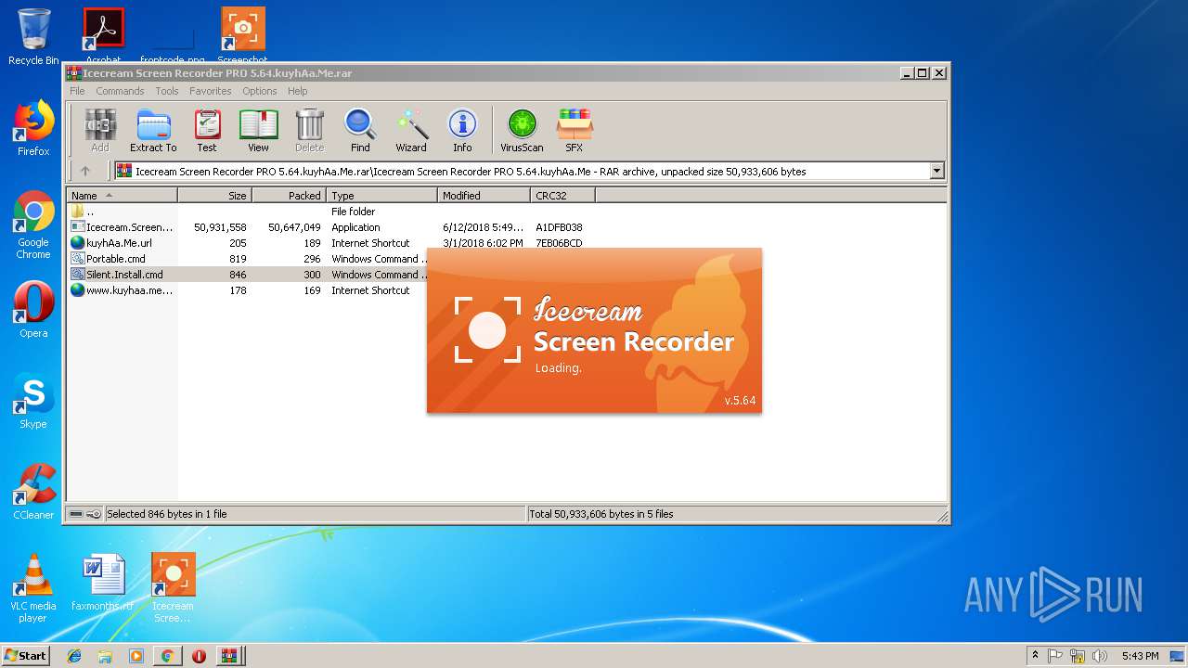
Task: Sort files by CRC32 column
Action: coord(562,196)
